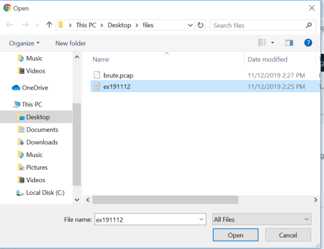Close the Open dialog
The height and width of the screenshot is (249, 324).
click(312, 8)
